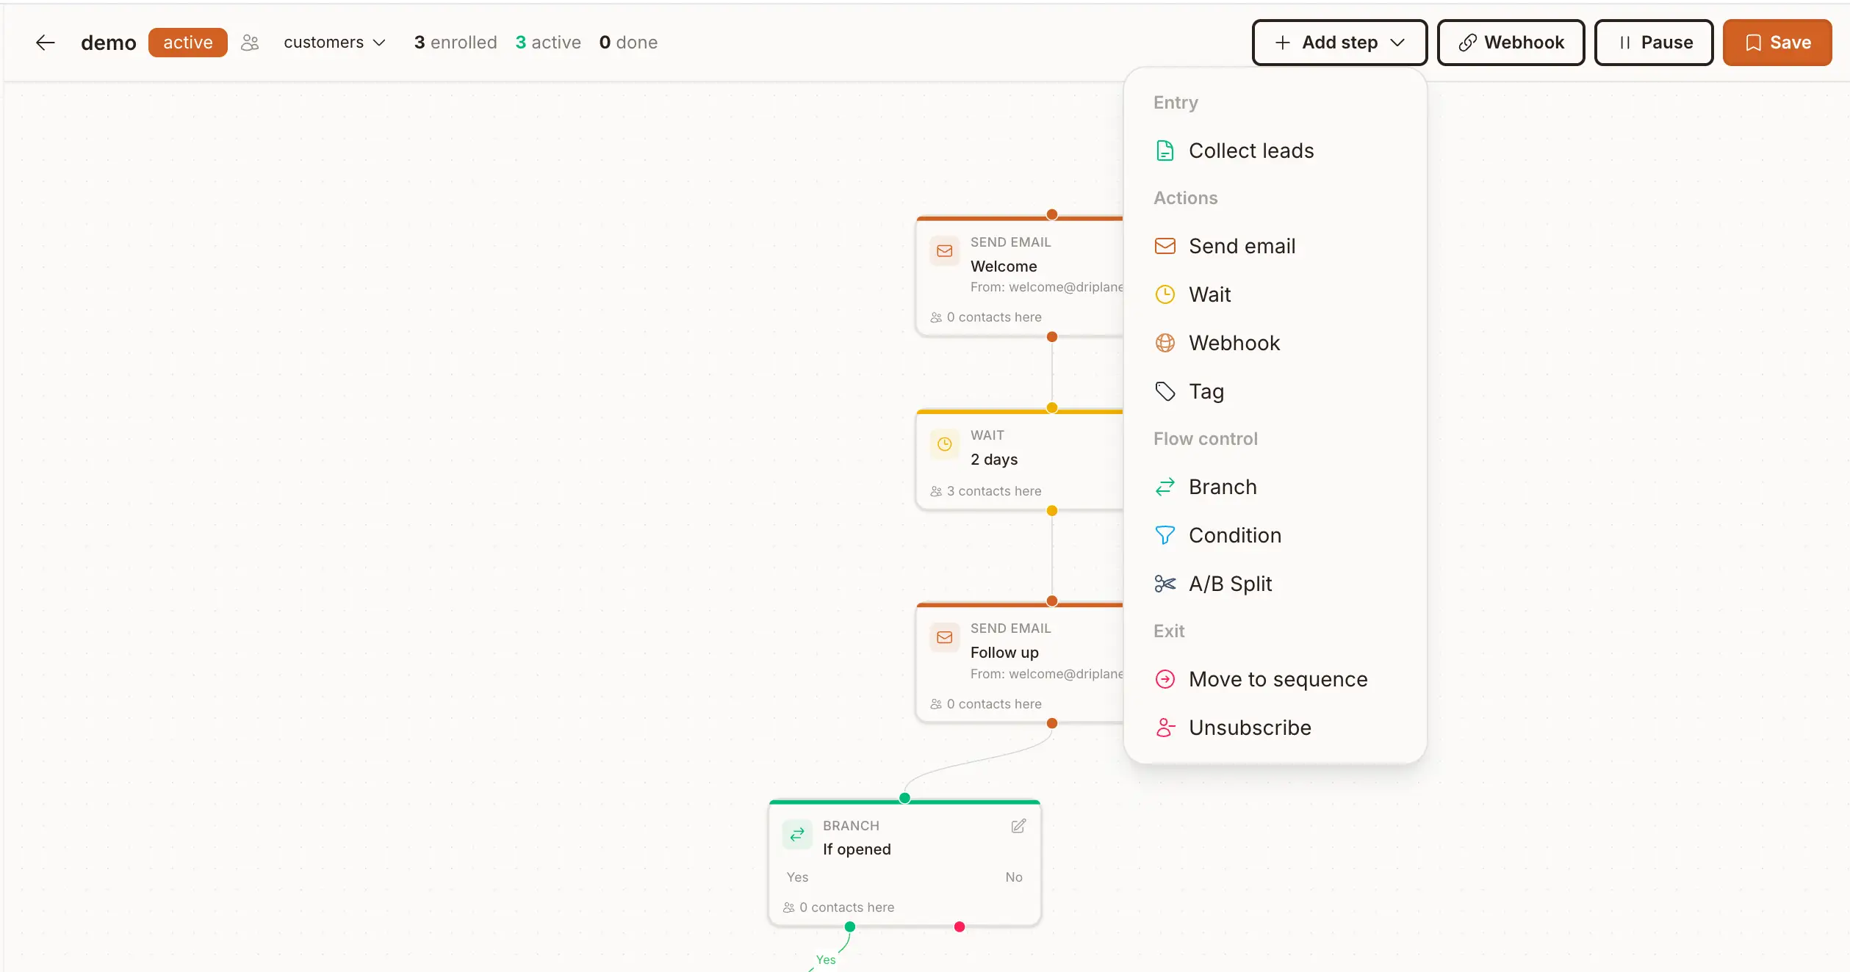Pick Move to sequence exit option
Image resolution: width=1850 pixels, height=972 pixels.
[x=1277, y=679]
